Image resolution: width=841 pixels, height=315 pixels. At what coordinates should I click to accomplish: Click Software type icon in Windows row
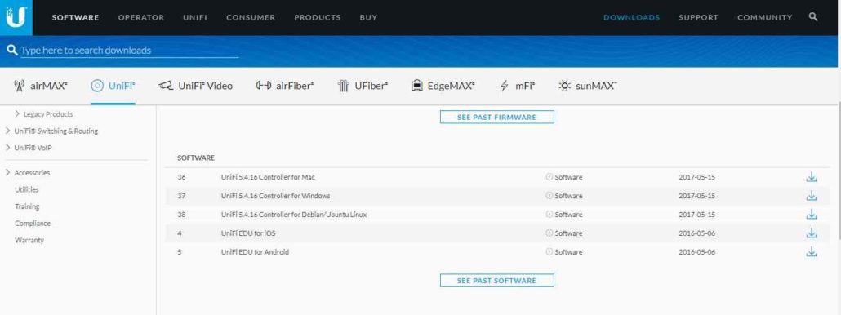coord(550,196)
